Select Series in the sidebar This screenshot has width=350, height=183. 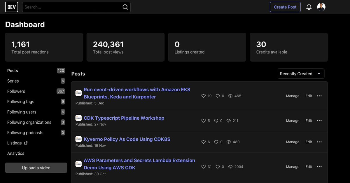point(36,81)
